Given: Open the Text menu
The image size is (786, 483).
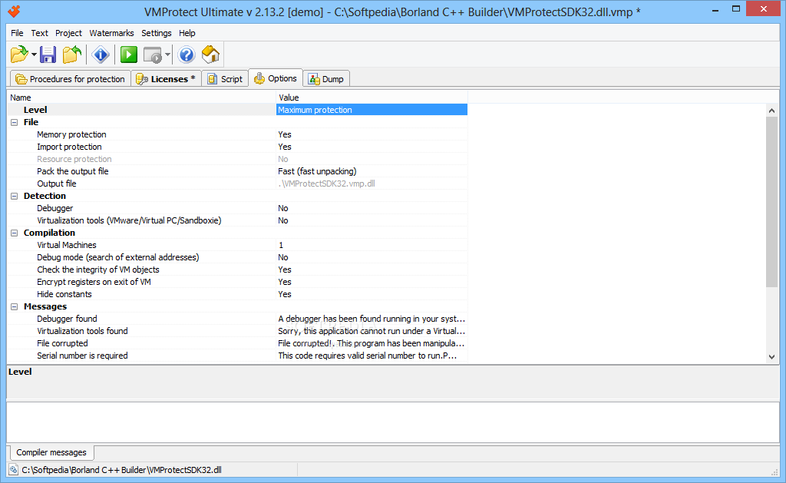Looking at the screenshot, I should pos(40,33).
